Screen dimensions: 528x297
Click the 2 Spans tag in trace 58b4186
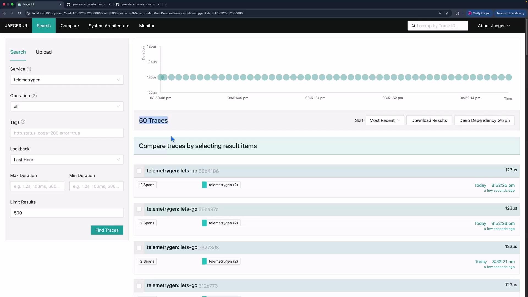tap(147, 185)
